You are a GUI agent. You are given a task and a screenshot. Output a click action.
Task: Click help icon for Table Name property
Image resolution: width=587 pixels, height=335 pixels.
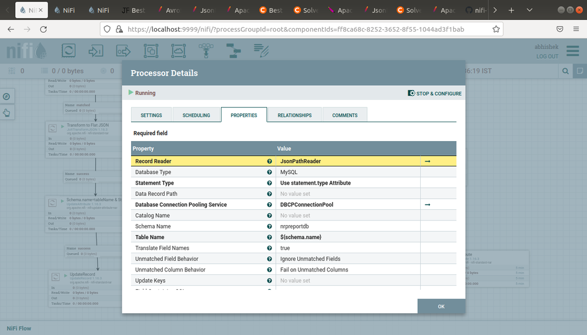coord(270,237)
